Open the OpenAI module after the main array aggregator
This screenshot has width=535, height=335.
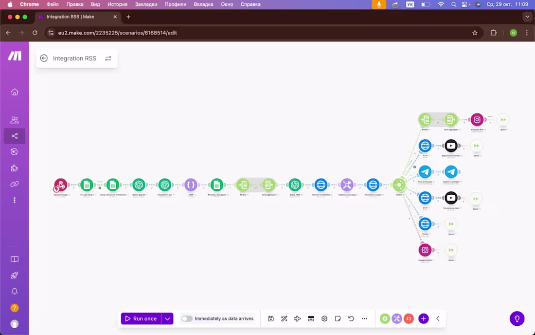(295, 185)
